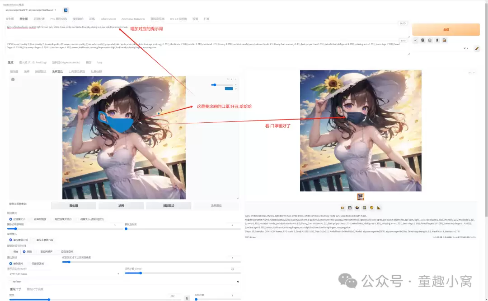Adjust the 宽度 width slider
The height and width of the screenshot is (301, 488).
tap(95, 300)
